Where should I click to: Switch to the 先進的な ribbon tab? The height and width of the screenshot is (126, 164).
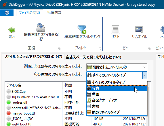[54, 13]
